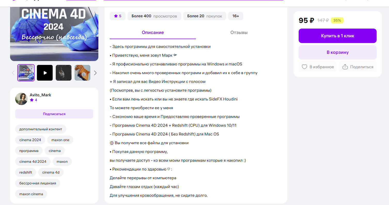
Task: Select the дополнительный контент tag
Action: click(41, 129)
